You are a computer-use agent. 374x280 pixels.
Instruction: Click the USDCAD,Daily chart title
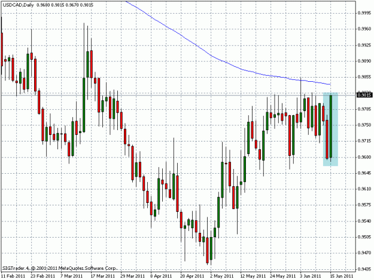click(x=18, y=5)
